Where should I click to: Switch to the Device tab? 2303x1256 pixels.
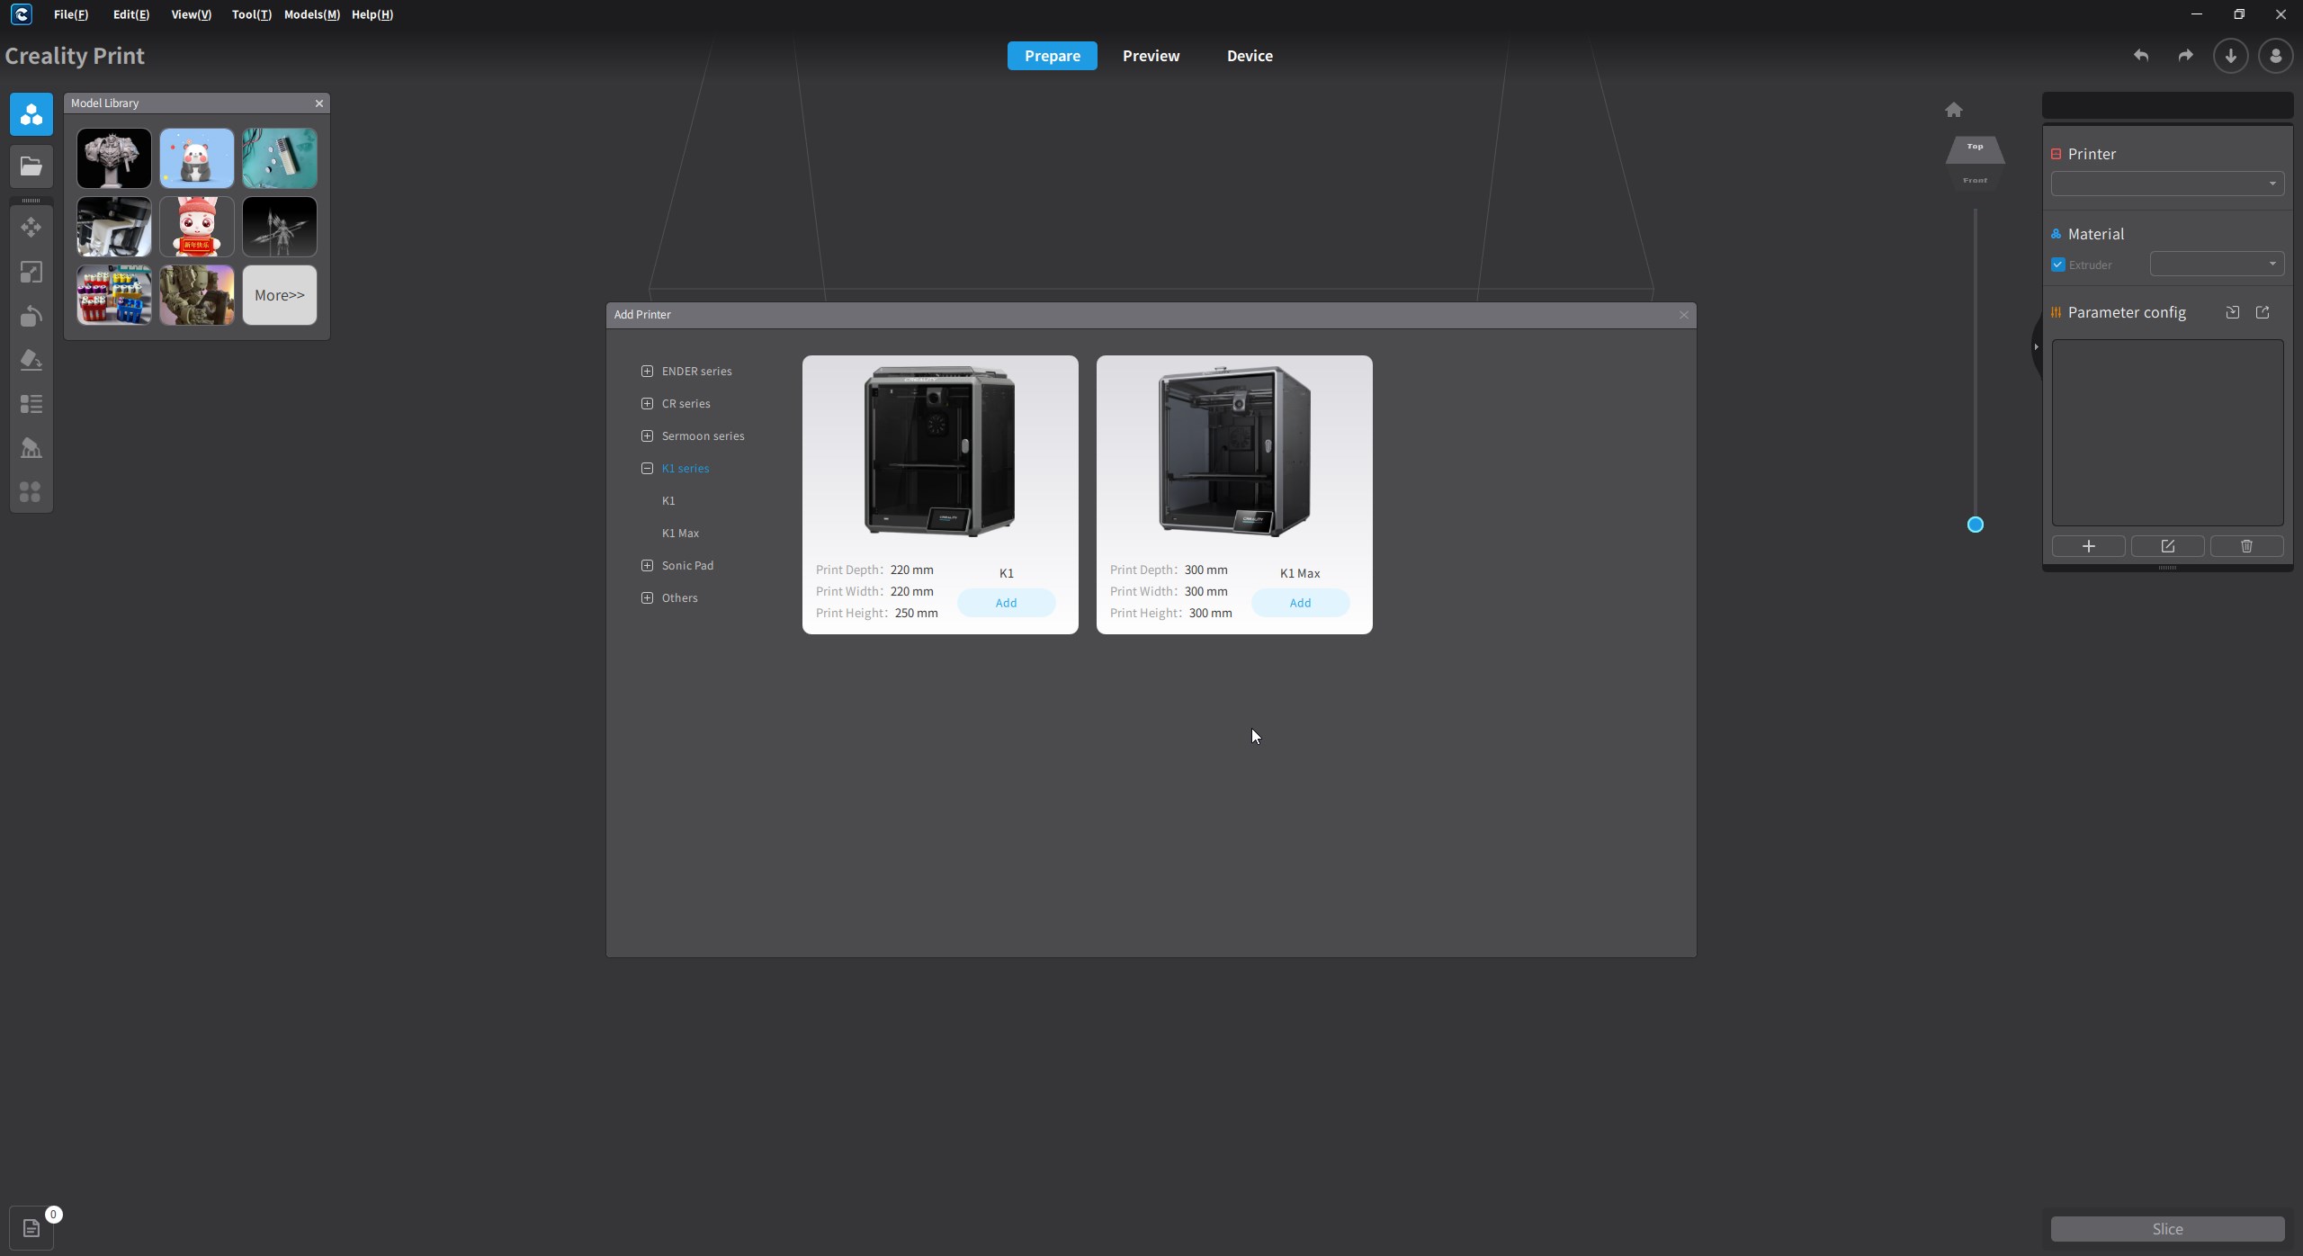(1250, 56)
